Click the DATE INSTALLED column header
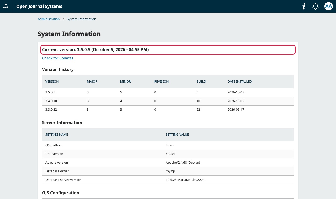The image size is (336, 199). coord(240,82)
